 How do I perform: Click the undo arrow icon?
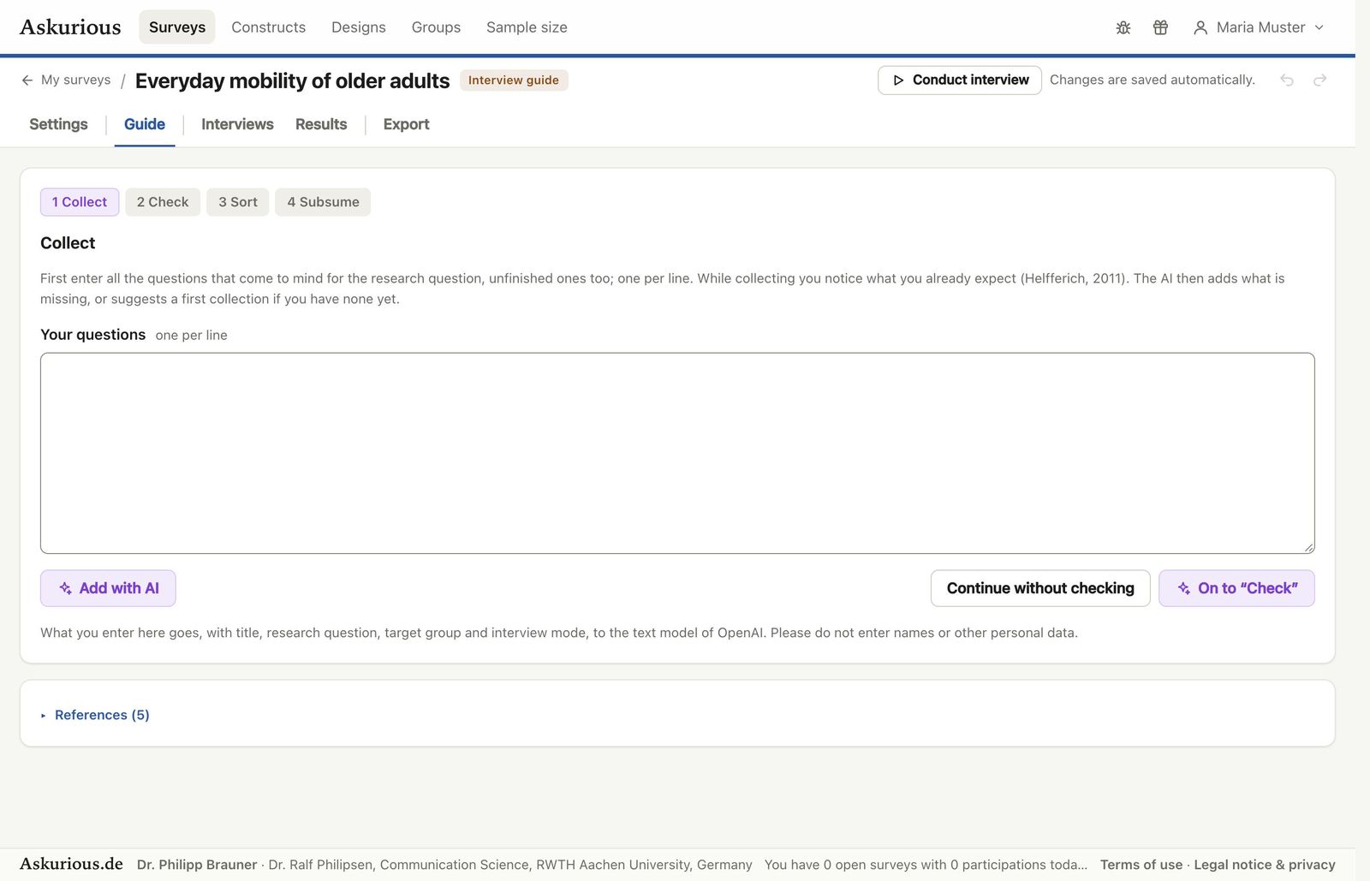(x=1287, y=80)
